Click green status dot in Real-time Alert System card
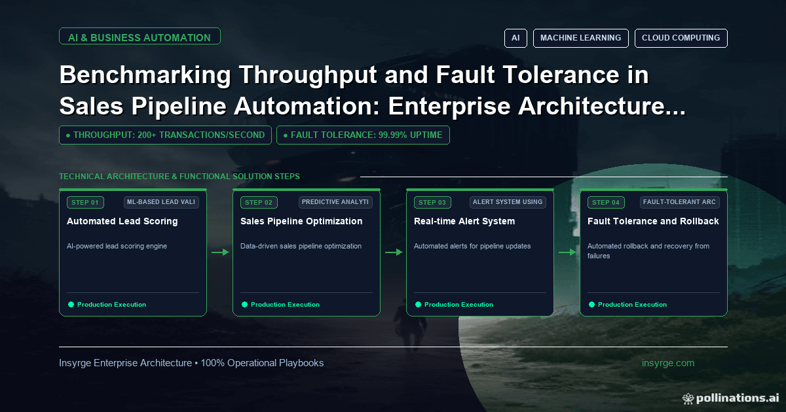 tap(418, 305)
